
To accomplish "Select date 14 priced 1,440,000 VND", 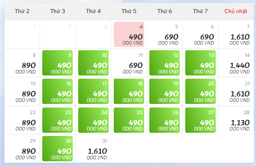I will [x=236, y=63].
